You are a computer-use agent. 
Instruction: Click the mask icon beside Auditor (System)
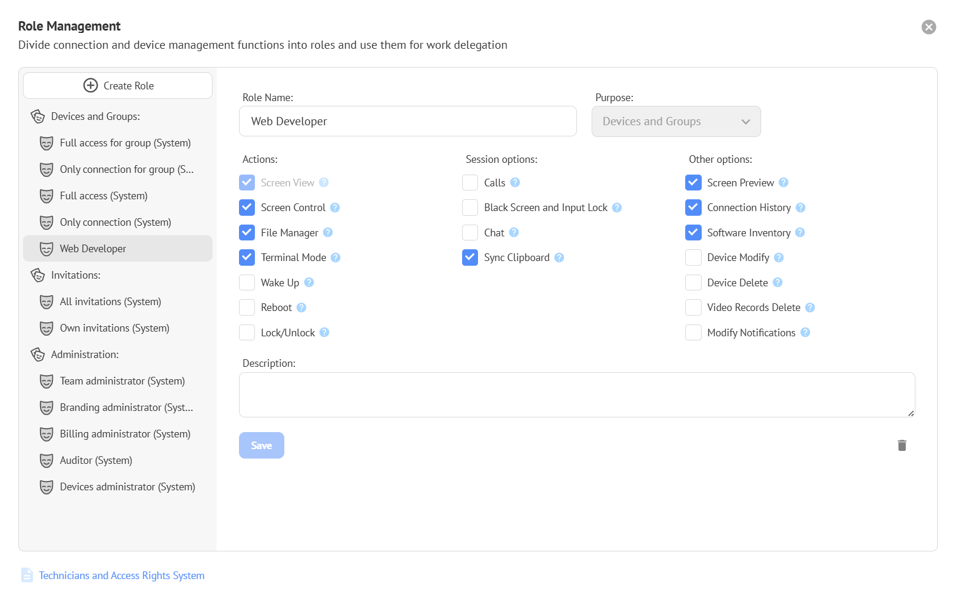coord(47,460)
